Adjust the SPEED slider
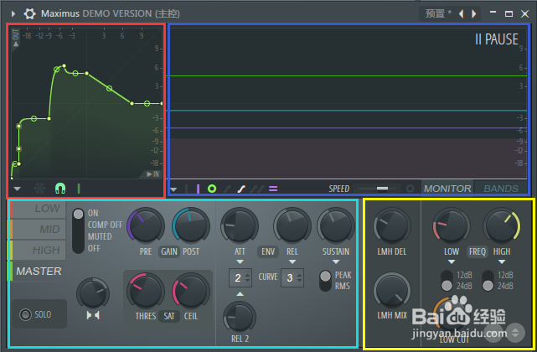The height and width of the screenshot is (352, 537). [x=377, y=189]
